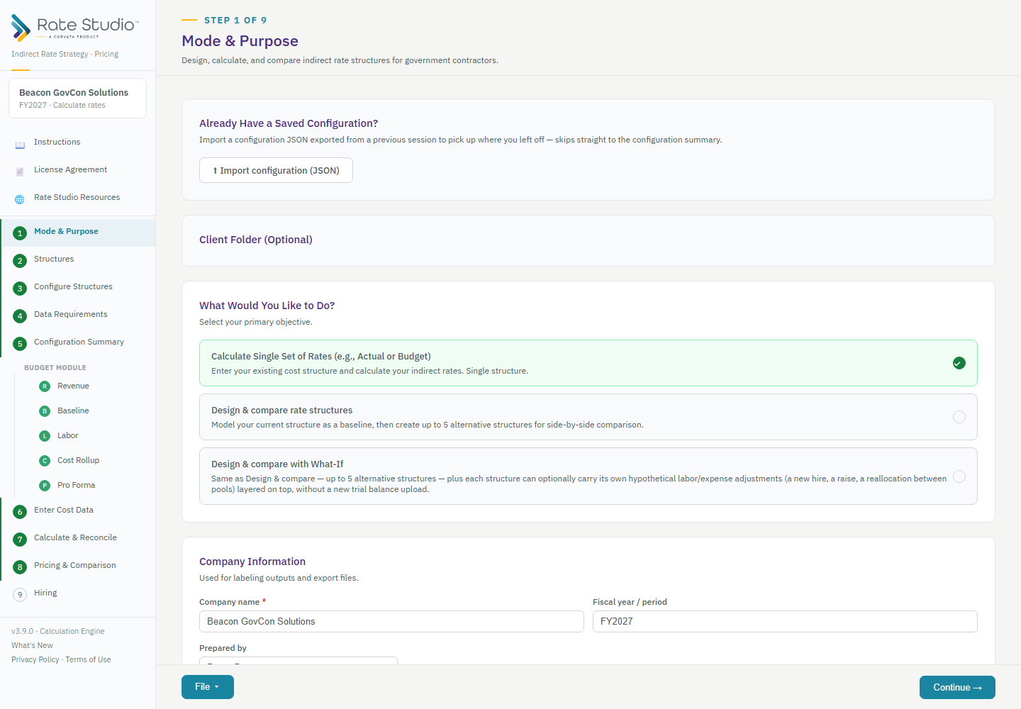
Task: Open the File dropdown menu
Action: [x=208, y=687]
